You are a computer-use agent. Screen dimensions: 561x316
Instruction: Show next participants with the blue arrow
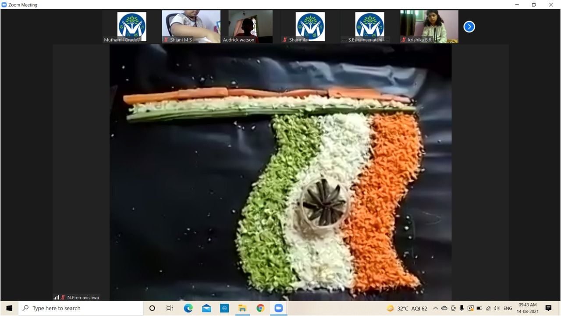pos(469,27)
